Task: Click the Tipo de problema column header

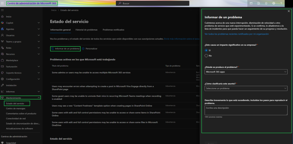Action: [x=173, y=66]
